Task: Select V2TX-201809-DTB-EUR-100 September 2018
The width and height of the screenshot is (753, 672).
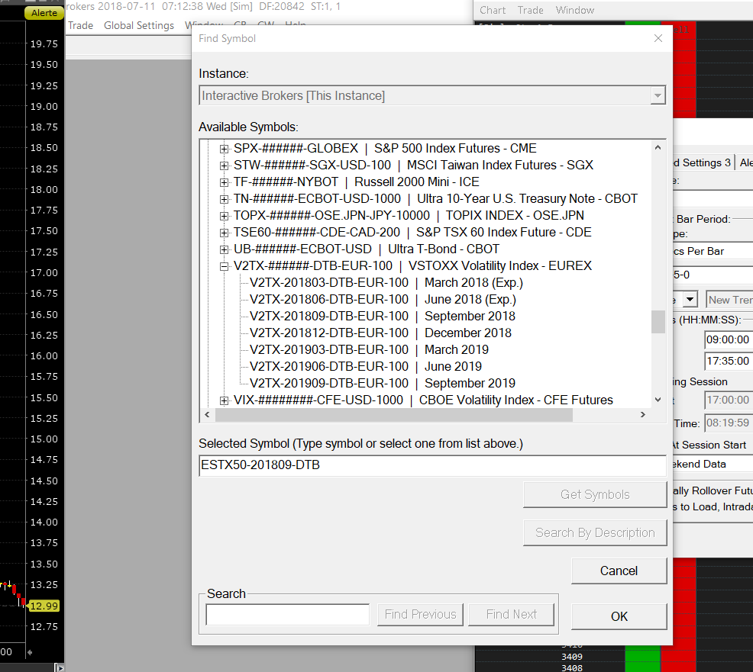Action: [383, 316]
